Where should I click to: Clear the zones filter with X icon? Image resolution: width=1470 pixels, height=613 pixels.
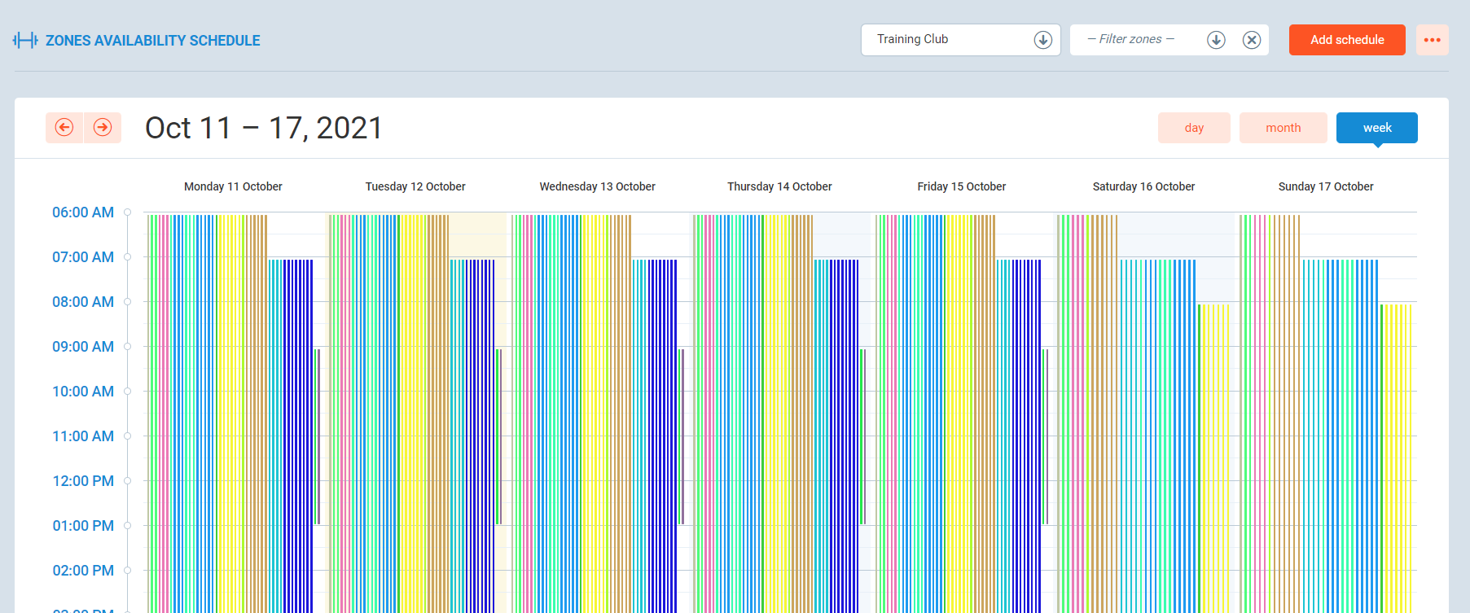1252,40
